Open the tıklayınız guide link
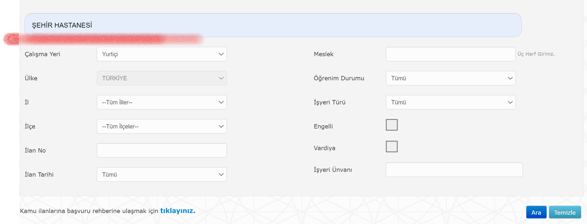The height and width of the screenshot is (224, 587). [x=178, y=211]
